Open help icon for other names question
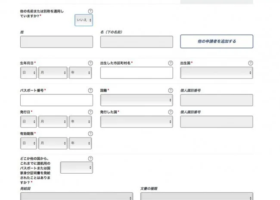 [90, 11]
